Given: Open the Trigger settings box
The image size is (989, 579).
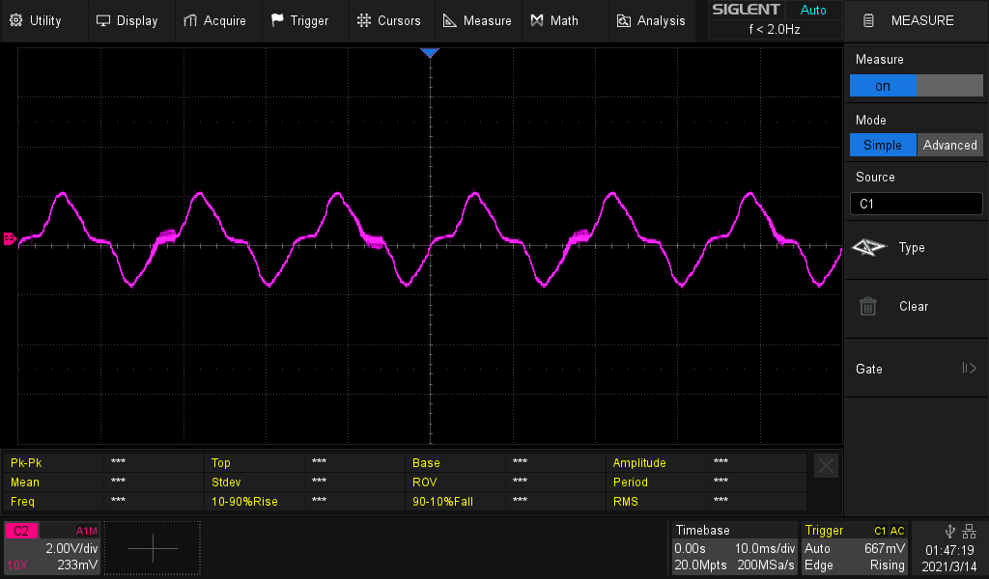Looking at the screenshot, I should (x=855, y=548).
